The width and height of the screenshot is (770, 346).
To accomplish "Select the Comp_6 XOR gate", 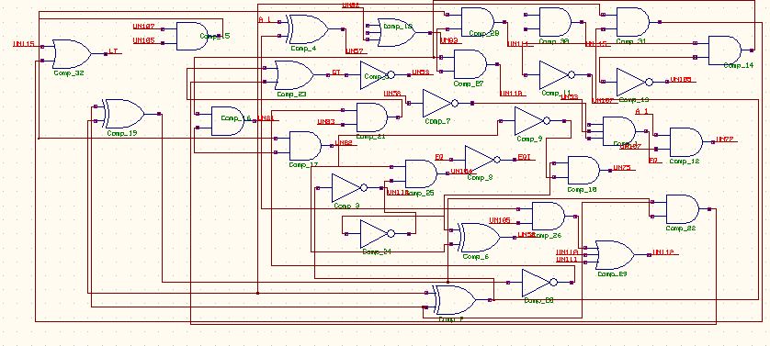I will tap(480, 238).
